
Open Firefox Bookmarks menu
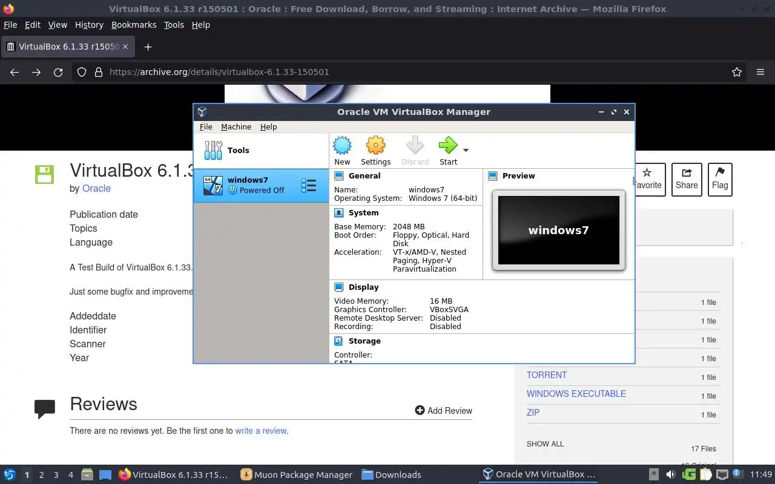tap(134, 25)
